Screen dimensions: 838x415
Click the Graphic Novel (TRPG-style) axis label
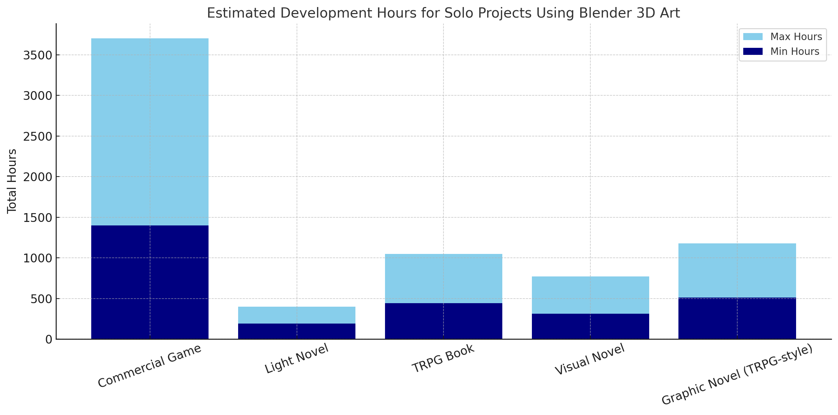tap(737, 375)
